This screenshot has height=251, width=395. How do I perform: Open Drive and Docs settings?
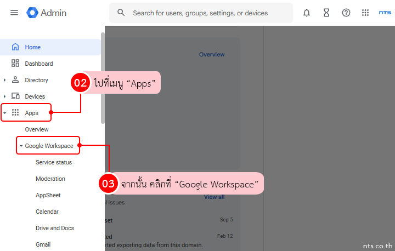tap(55, 228)
